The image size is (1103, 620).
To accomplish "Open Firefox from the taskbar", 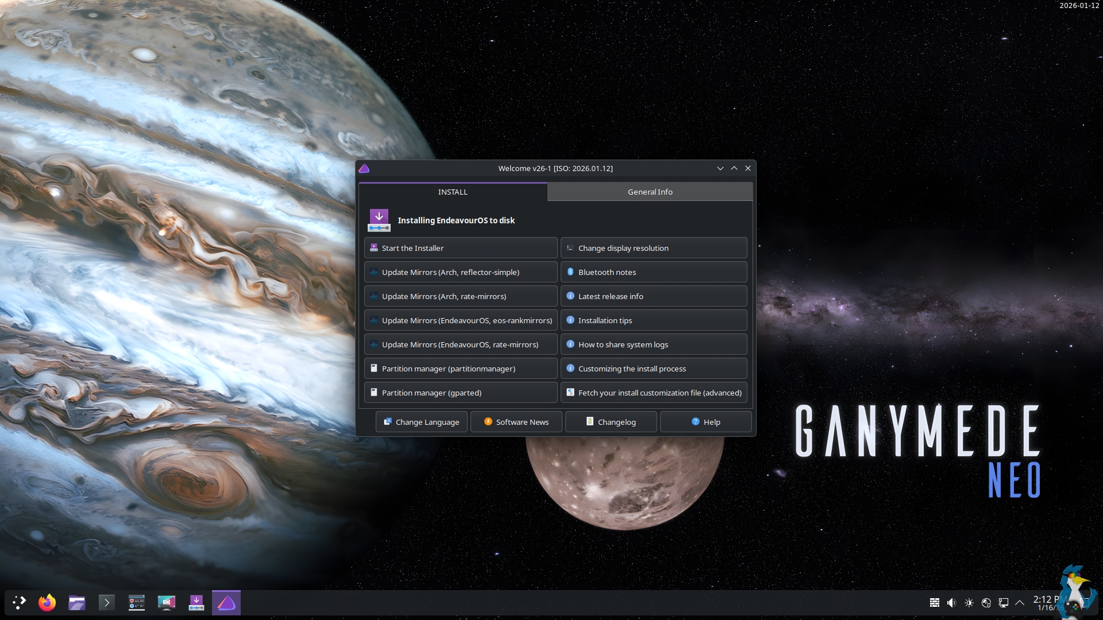I will (x=47, y=603).
